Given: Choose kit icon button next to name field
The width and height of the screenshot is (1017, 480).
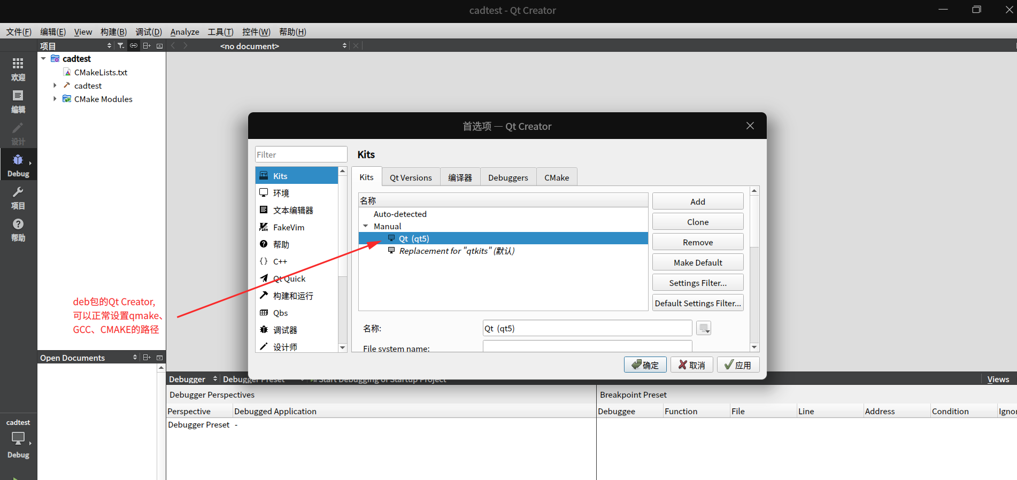Looking at the screenshot, I should point(704,328).
